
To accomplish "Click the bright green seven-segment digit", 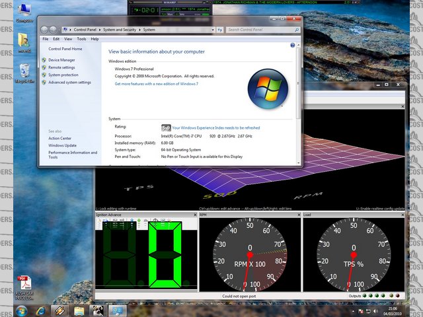I will [x=165, y=254].
